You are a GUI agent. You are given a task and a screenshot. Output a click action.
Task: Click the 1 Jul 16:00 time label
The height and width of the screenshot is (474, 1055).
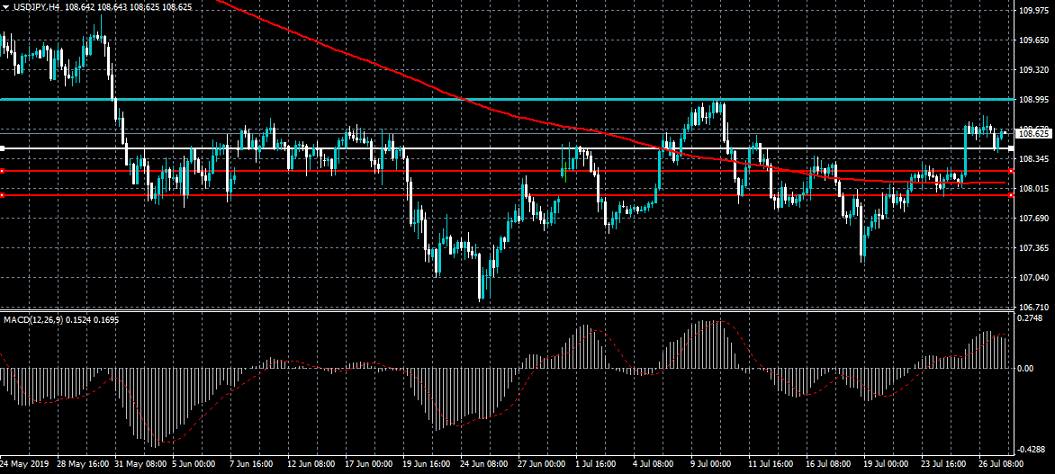pyautogui.click(x=596, y=465)
